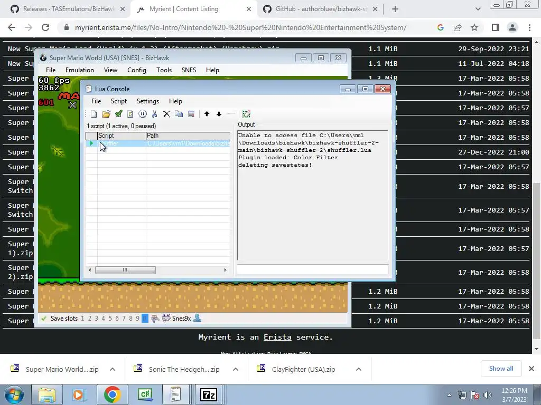Open Help menu in Lua Console
The height and width of the screenshot is (405, 541).
pos(175,101)
